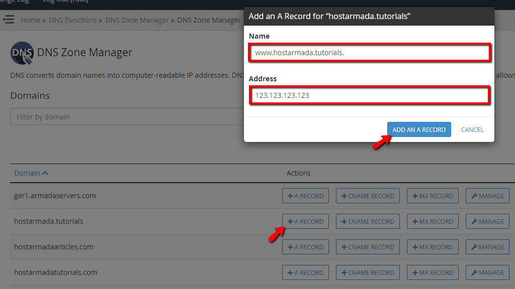
Task: Sort by the Domain column header
Action: (x=31, y=173)
